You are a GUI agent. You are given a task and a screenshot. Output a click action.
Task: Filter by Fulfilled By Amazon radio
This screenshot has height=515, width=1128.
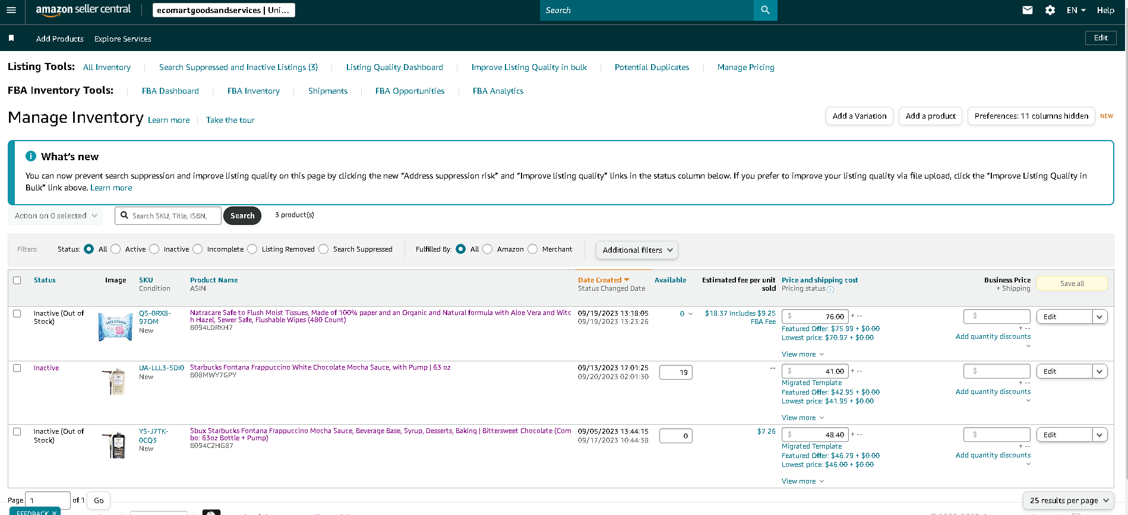(488, 249)
